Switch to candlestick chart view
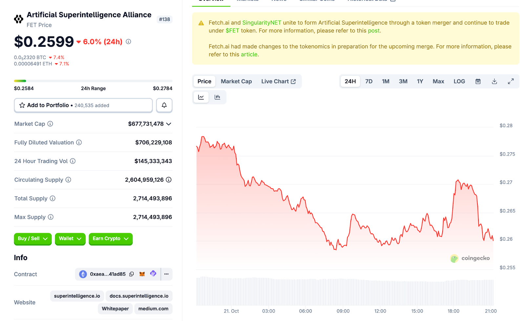Image resolution: width=525 pixels, height=321 pixels. coord(217,97)
